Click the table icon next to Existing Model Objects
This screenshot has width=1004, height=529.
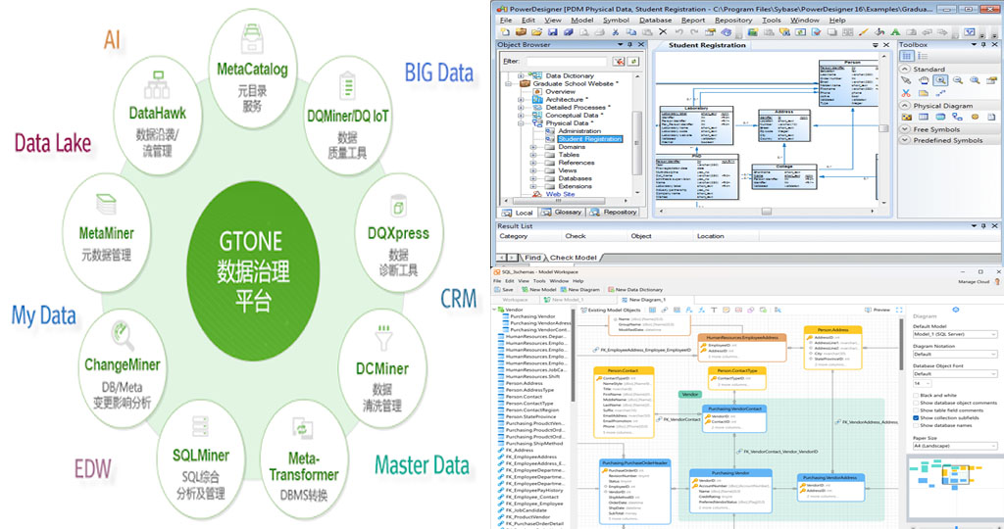point(652,310)
